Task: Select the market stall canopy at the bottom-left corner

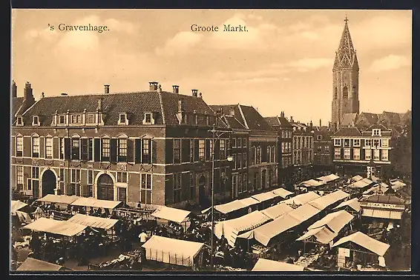Action: coord(39,264)
